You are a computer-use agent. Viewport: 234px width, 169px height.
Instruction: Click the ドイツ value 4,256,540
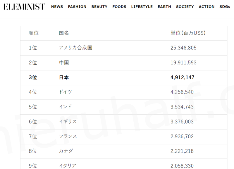182,92
